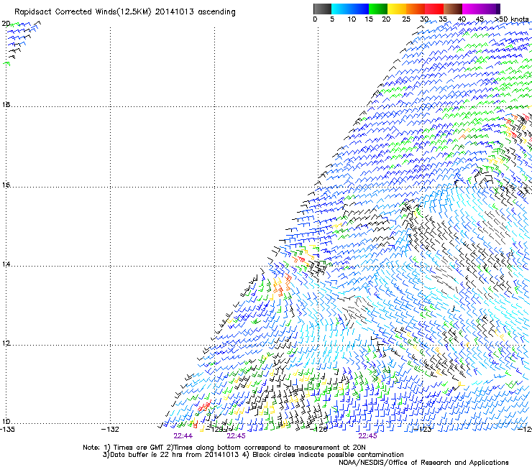Click the orange 25-30 knots legend color
532x467 pixels.
click(416, 9)
